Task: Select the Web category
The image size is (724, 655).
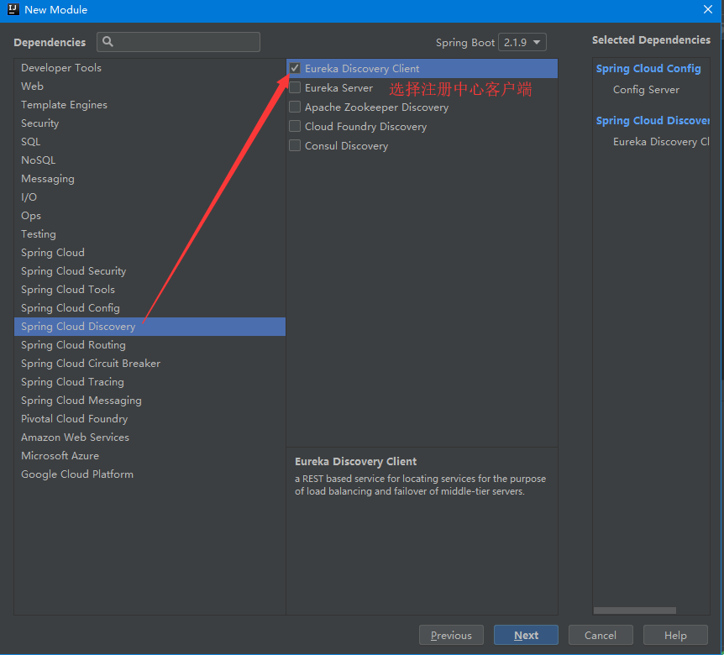Action: tap(150, 86)
